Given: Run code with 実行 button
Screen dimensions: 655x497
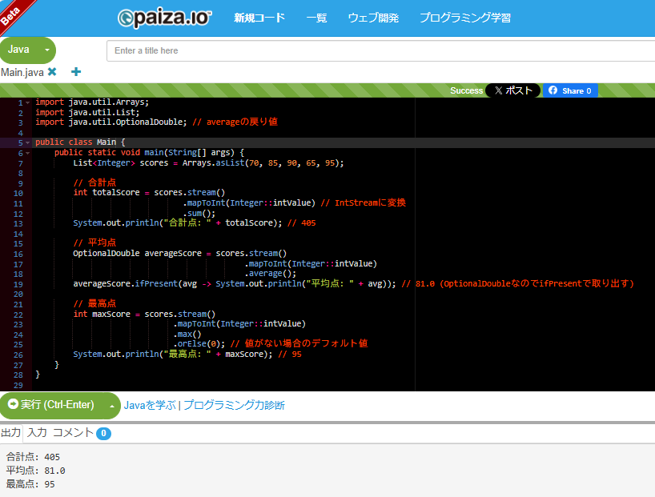Looking at the screenshot, I should (51, 405).
